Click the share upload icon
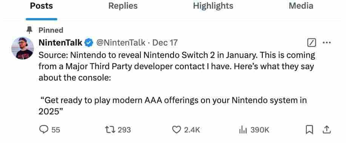Image resolution: width=346 pixels, height=143 pixels. pos(327,130)
